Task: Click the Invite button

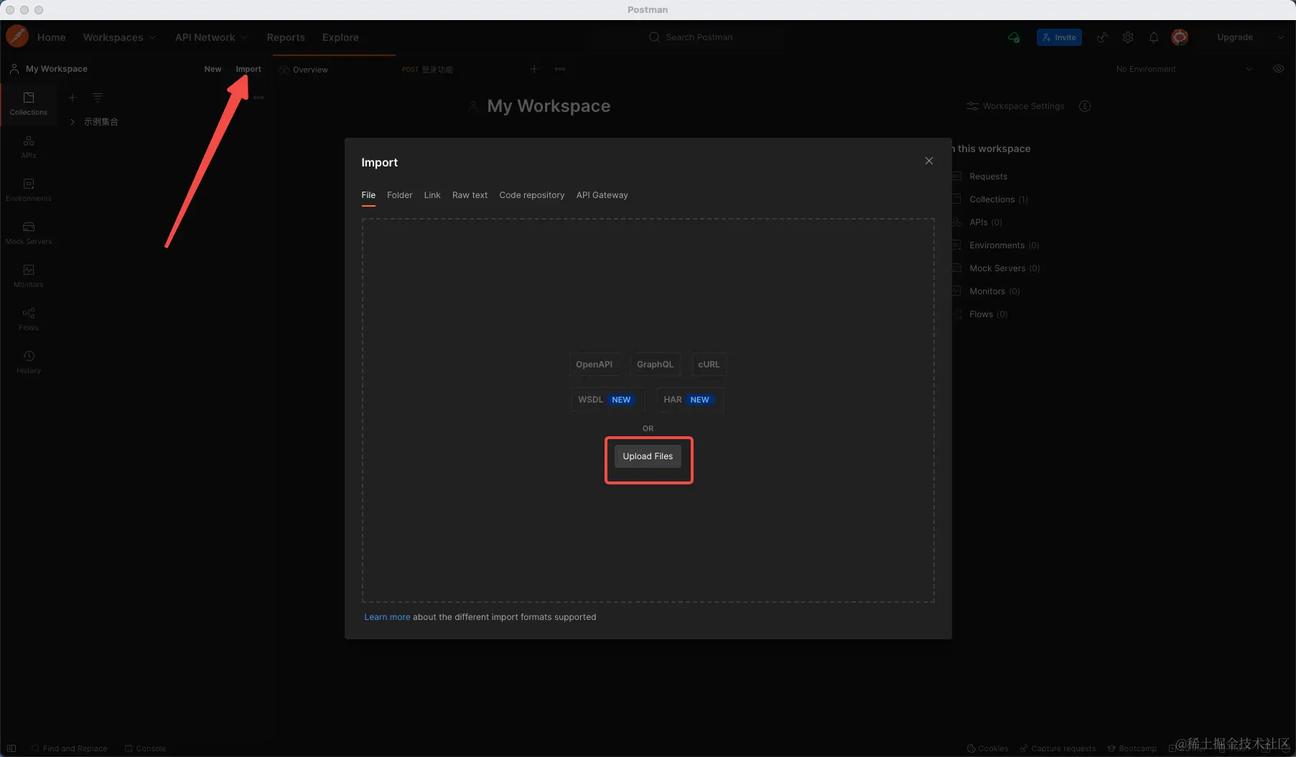Action: [x=1059, y=37]
